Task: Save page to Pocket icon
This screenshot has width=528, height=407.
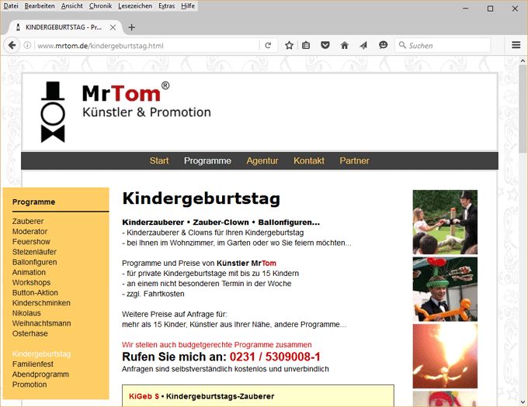Action: coord(325,45)
